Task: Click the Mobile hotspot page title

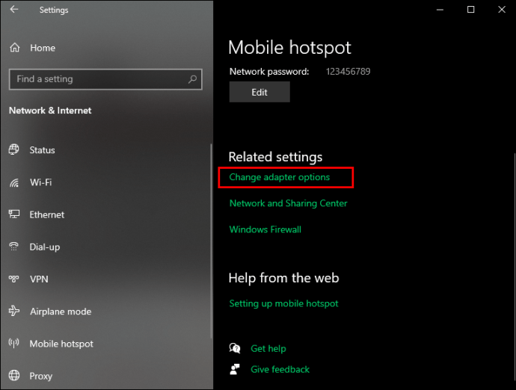Action: [289, 48]
